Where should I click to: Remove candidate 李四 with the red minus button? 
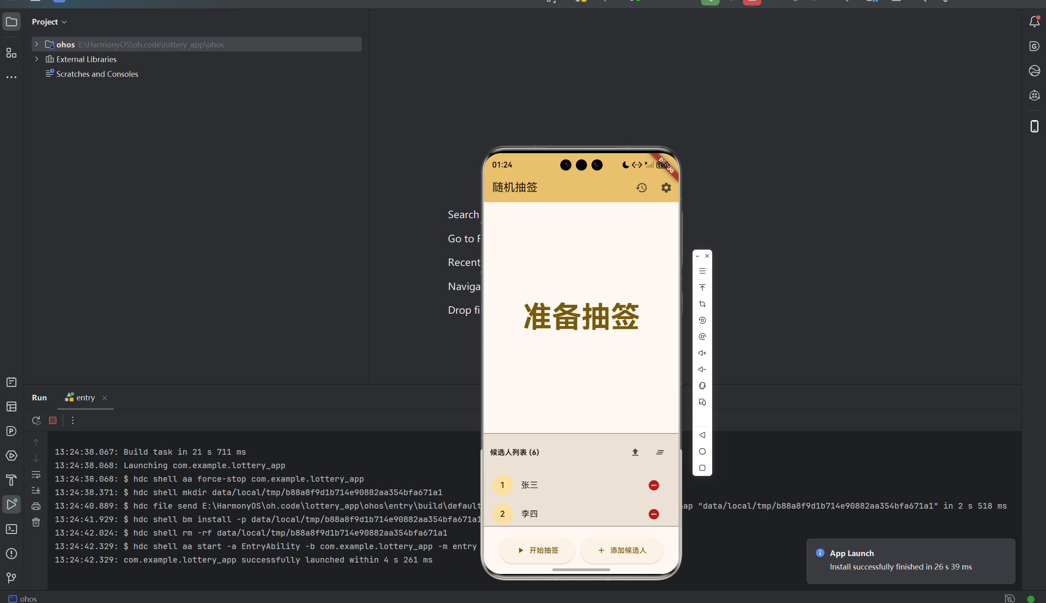tap(653, 514)
